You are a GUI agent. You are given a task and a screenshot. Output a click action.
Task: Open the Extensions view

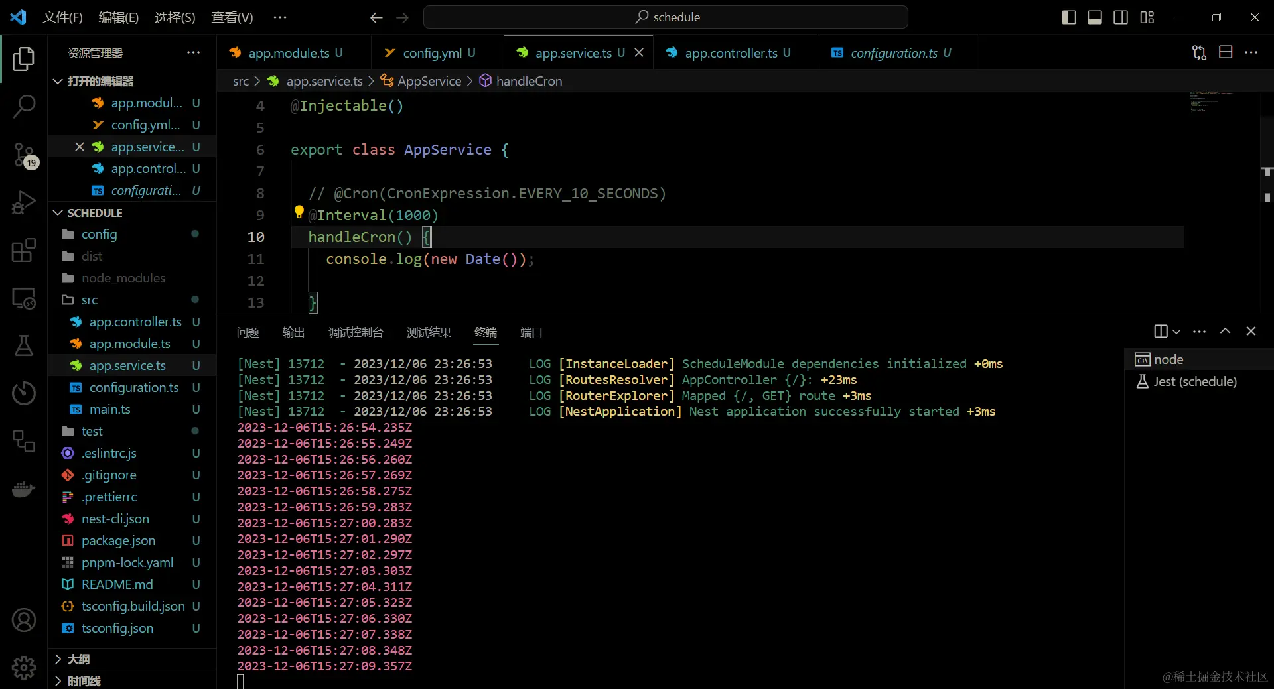tap(24, 250)
